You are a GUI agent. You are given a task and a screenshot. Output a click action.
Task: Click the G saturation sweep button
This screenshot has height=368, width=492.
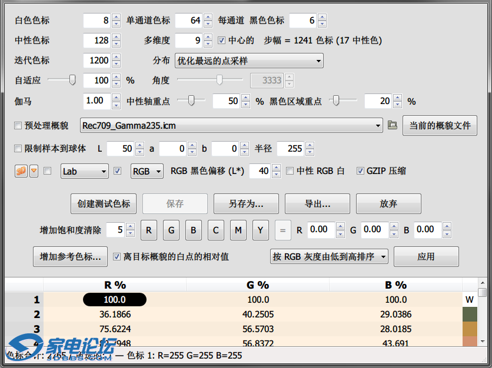pyautogui.click(x=171, y=230)
